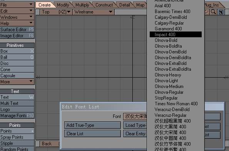Choose the highlighted Impact 400 font
The image size is (229, 151).
[x=176, y=35]
